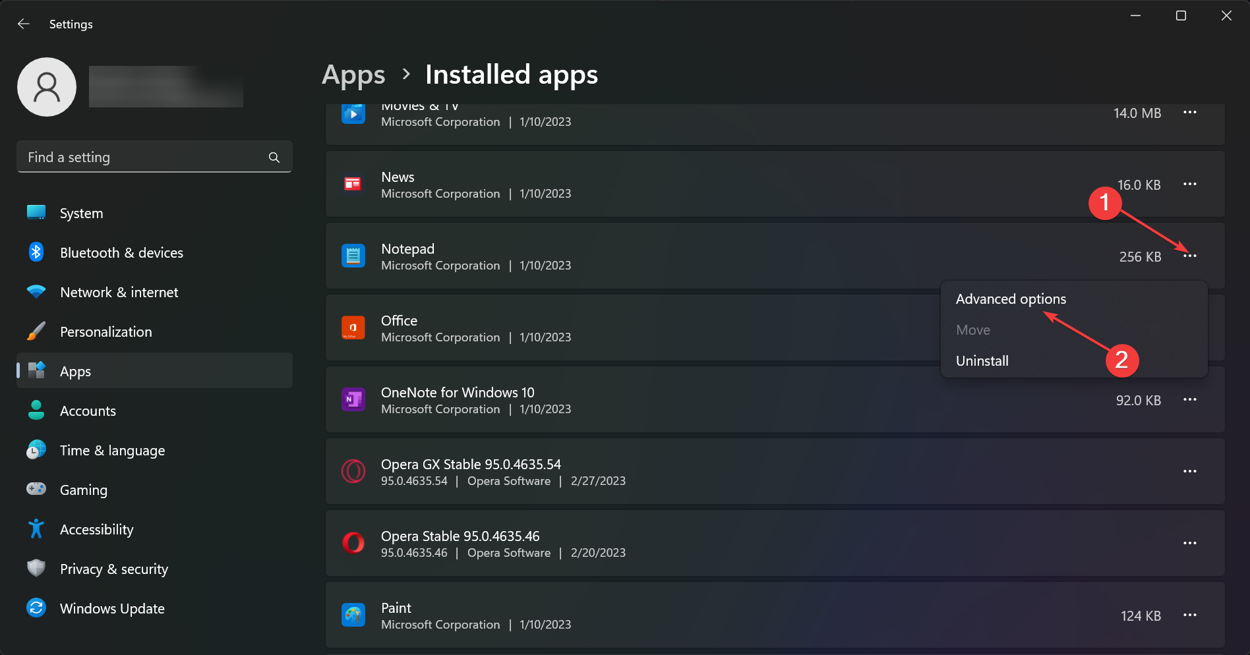Open Windows Update page
The height and width of the screenshot is (655, 1250).
tap(154, 608)
